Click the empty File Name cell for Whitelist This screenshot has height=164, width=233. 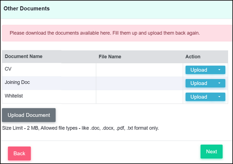pyautogui.click(x=140, y=97)
